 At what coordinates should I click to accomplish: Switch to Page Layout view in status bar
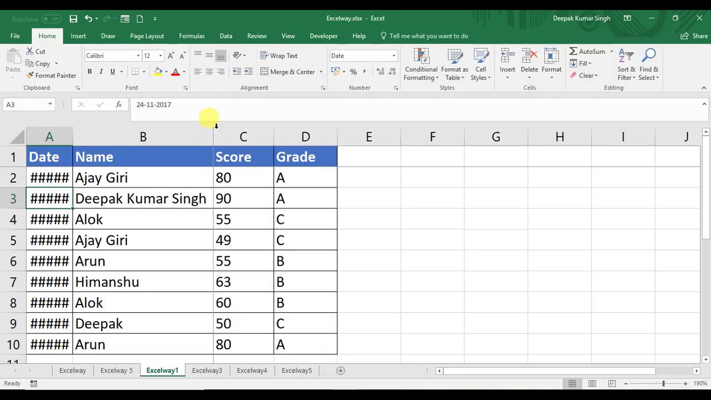[592, 383]
